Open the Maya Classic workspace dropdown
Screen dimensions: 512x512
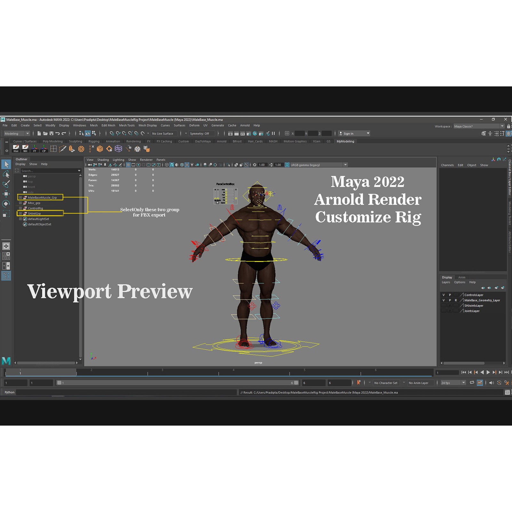[479, 126]
